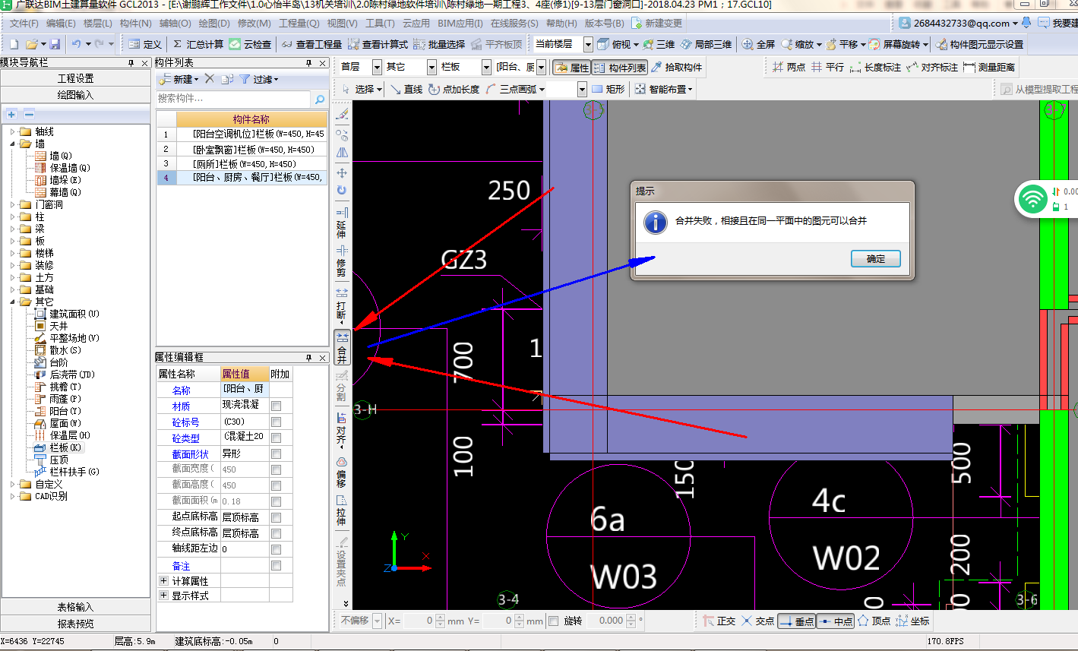This screenshot has width=1078, height=651.
Task: Open the 构件(N) menu
Action: [136, 24]
